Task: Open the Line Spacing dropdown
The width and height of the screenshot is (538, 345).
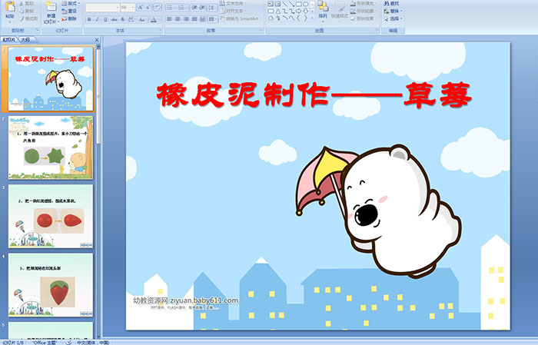Action: [212, 7]
